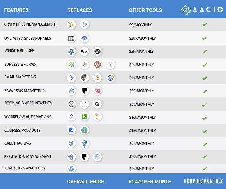Click the 800PHP/MONTHLY price text

pos(204,181)
